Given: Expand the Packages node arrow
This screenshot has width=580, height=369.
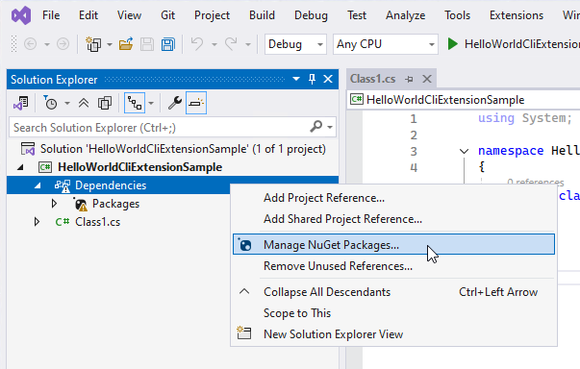Looking at the screenshot, I should point(55,204).
